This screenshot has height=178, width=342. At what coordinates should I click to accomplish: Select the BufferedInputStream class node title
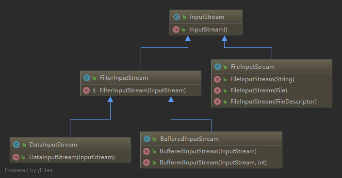click(x=189, y=139)
